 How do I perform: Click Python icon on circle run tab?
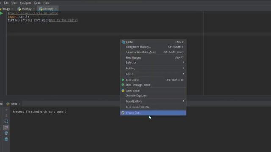tap(8, 104)
